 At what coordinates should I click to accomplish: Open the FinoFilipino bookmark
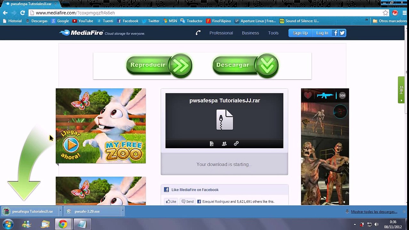[x=219, y=21]
